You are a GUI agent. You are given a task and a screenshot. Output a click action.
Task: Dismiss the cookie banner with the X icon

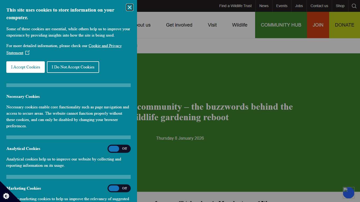129,7
